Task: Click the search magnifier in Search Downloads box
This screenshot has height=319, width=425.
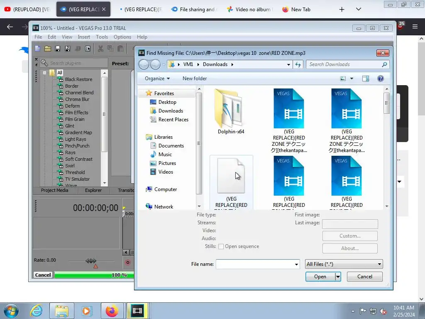Action: pyautogui.click(x=384, y=64)
